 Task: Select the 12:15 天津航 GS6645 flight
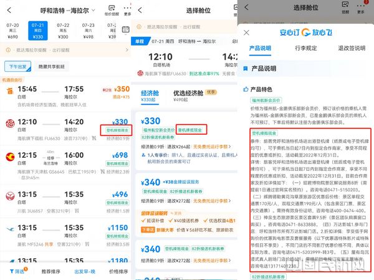[x=65, y=165]
